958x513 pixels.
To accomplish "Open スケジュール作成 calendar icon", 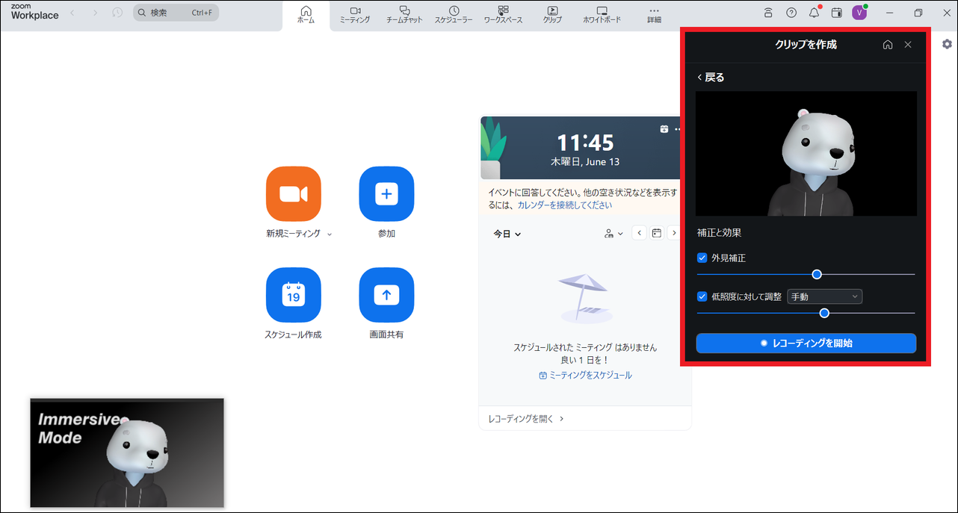I will click(x=294, y=296).
